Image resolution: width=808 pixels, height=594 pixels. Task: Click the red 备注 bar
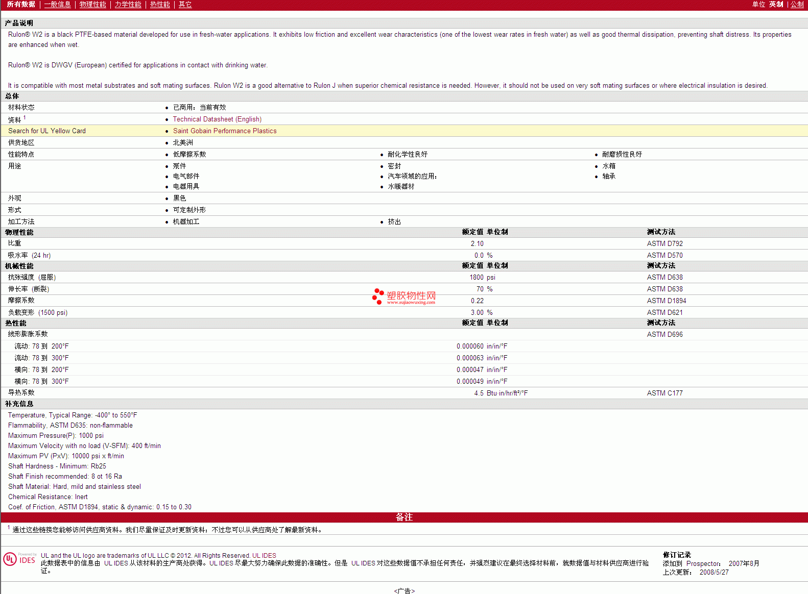coord(403,517)
